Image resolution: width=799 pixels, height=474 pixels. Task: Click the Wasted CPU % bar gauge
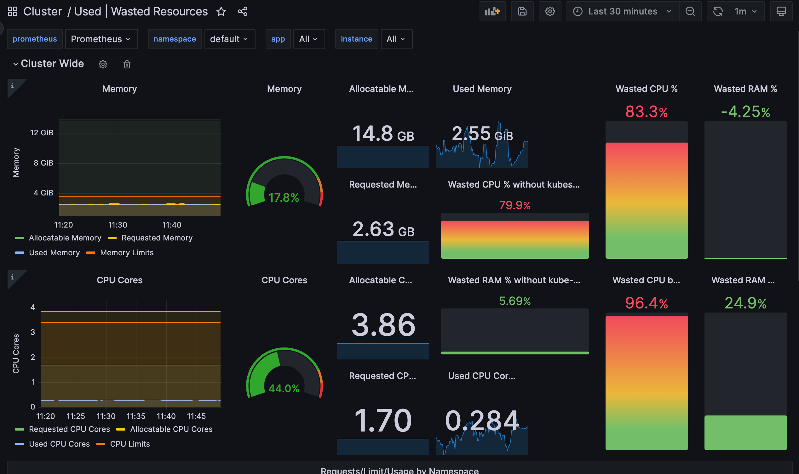[646, 200]
